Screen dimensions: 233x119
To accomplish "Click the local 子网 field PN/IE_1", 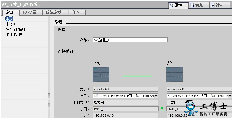I will [x=126, y=109].
